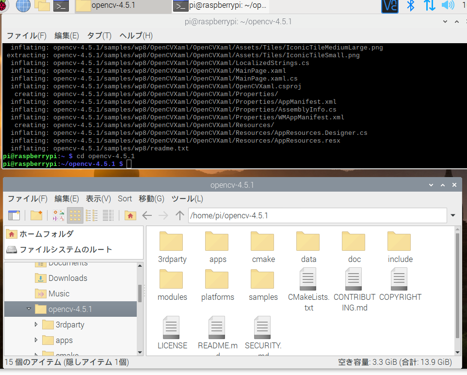This screenshot has width=467, height=375.
Task: Select the CONTRIBUTING.md file
Action: pos(354,290)
